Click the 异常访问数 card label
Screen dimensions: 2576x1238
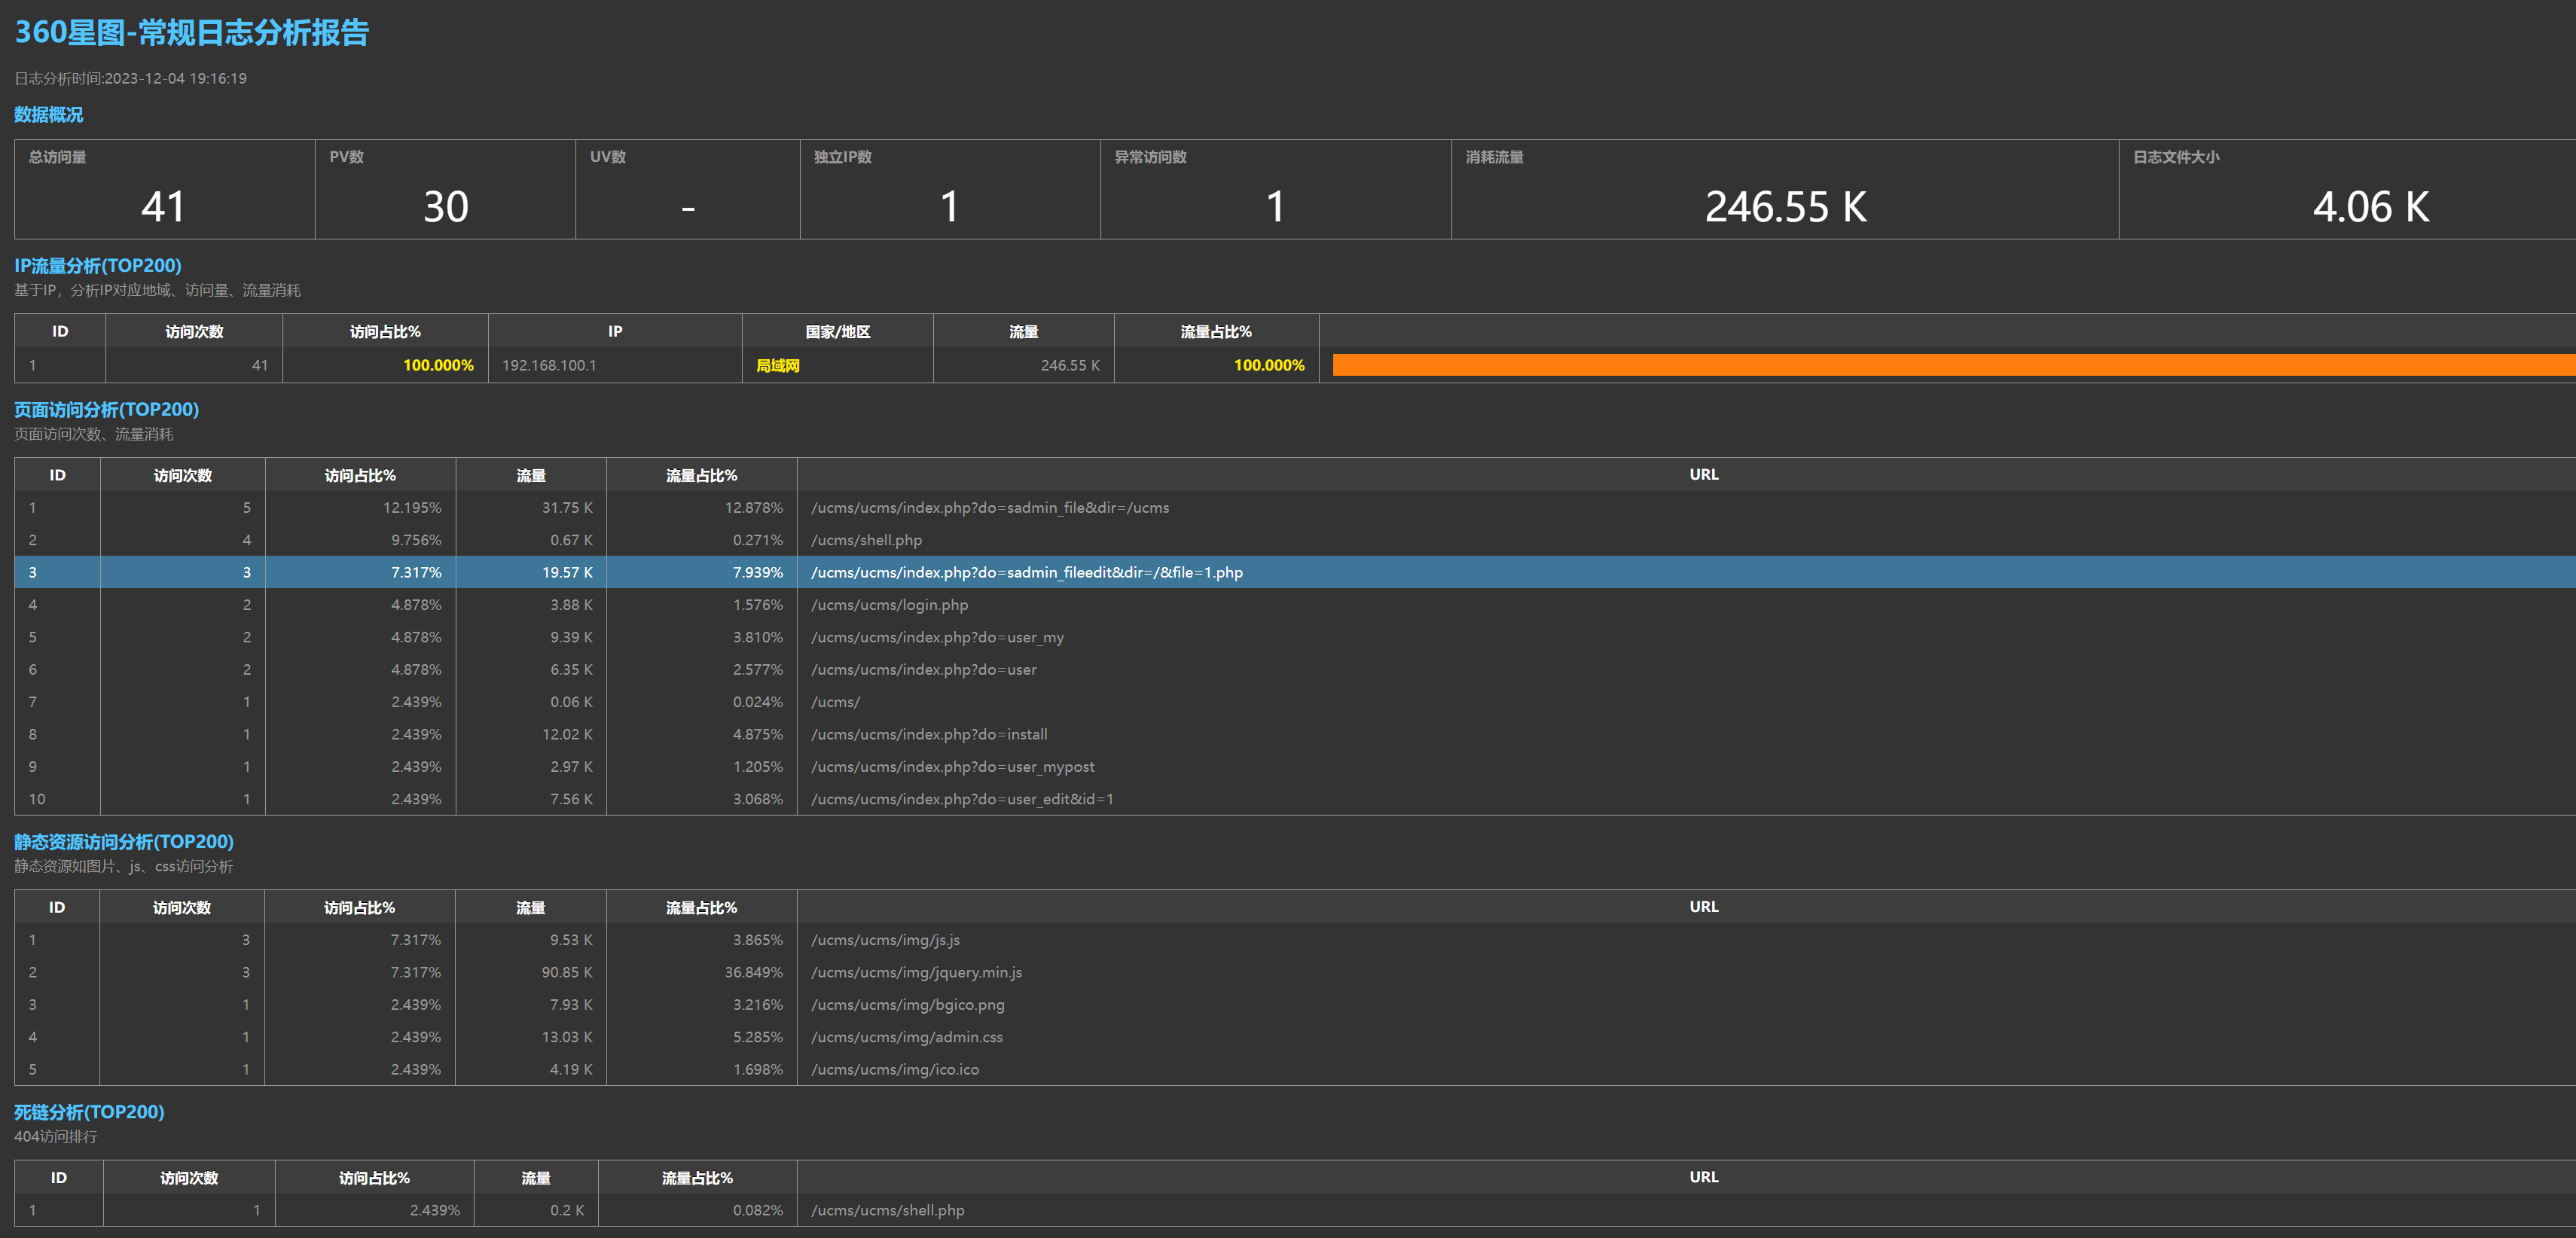click(1150, 157)
